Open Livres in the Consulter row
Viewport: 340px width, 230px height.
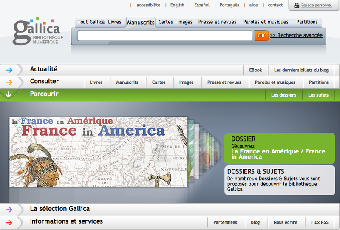point(96,82)
